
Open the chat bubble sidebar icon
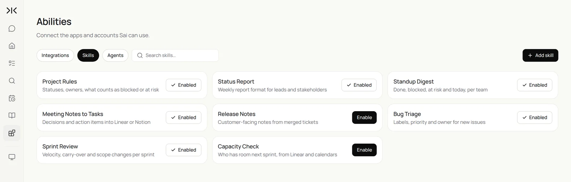coord(12,28)
